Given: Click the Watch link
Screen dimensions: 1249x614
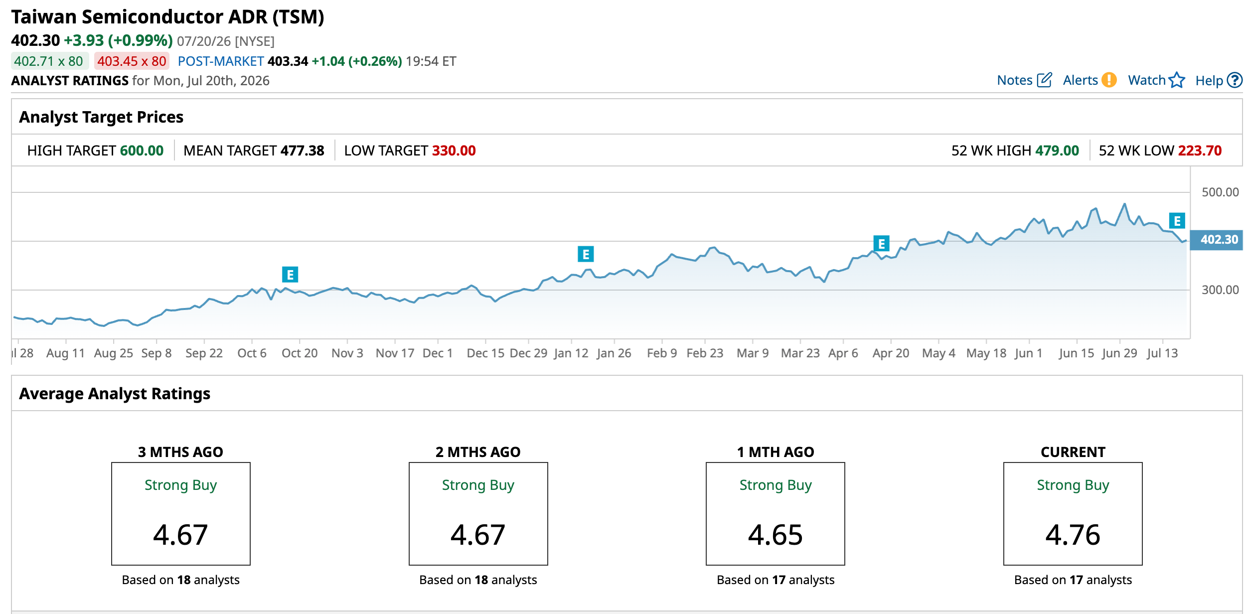Looking at the screenshot, I should point(1146,80).
